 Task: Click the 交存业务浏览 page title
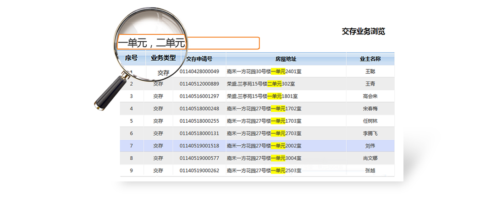point(363,31)
